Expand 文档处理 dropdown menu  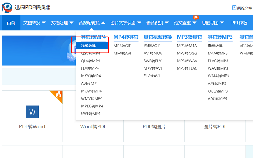pos(62,23)
